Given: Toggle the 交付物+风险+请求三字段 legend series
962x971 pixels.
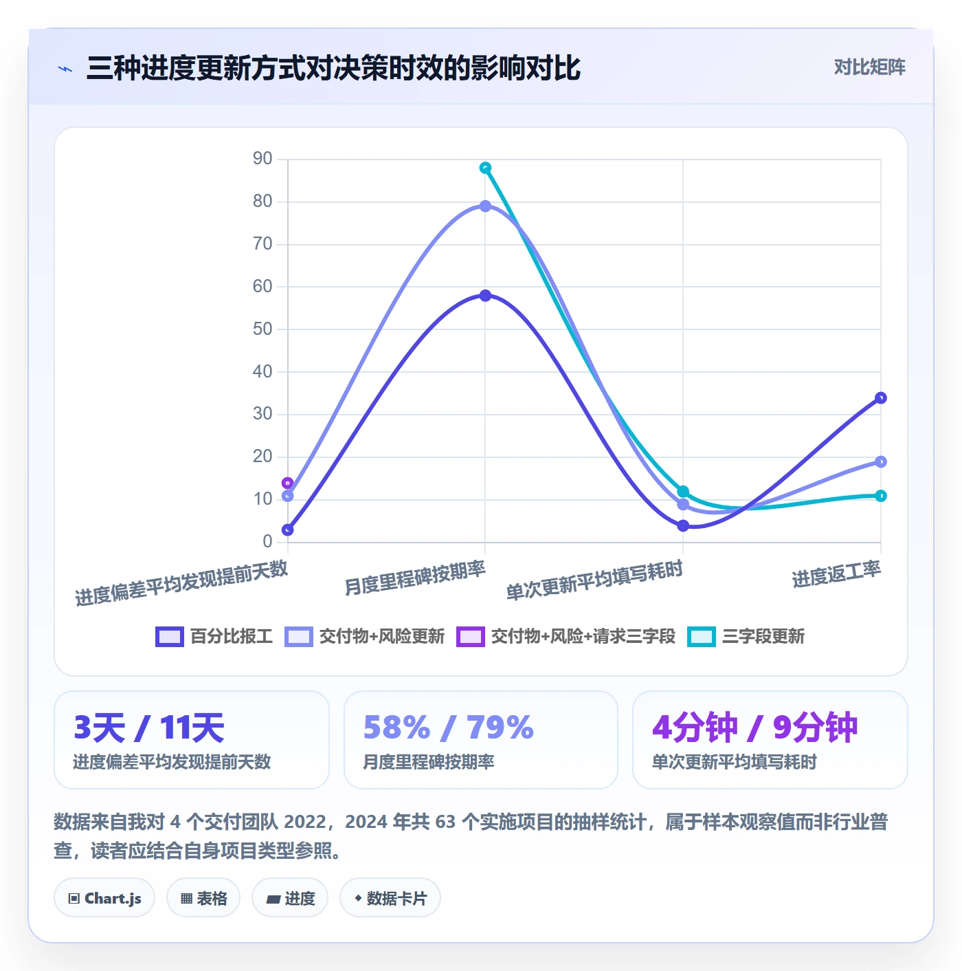Looking at the screenshot, I should tap(566, 637).
